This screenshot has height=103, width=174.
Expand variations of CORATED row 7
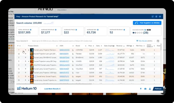pos(28,50)
